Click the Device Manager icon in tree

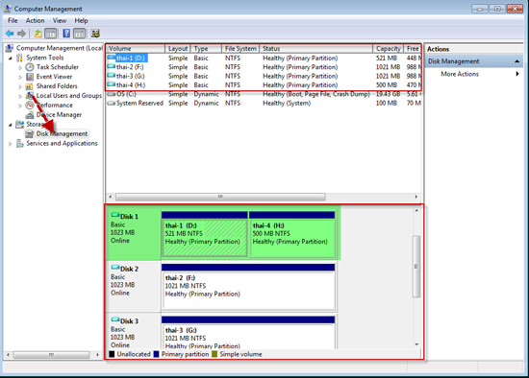(x=30, y=115)
